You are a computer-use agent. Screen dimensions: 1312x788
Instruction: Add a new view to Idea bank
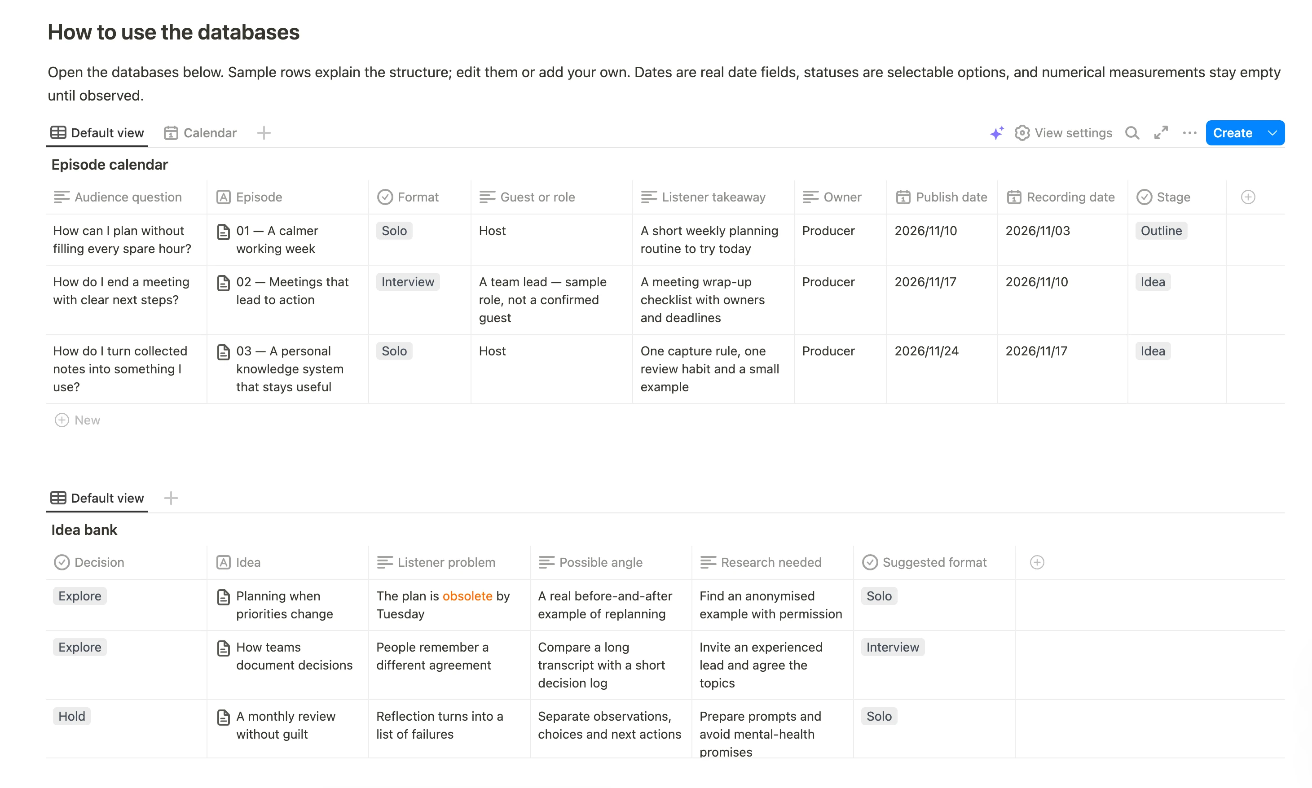pyautogui.click(x=171, y=498)
